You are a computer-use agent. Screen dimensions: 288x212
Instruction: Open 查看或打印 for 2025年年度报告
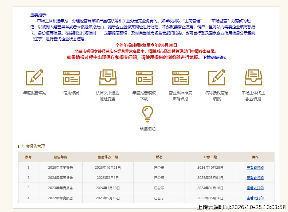(255, 167)
